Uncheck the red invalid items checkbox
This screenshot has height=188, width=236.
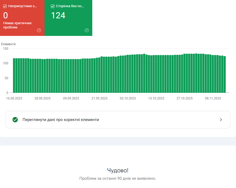pyautogui.click(x=5, y=6)
